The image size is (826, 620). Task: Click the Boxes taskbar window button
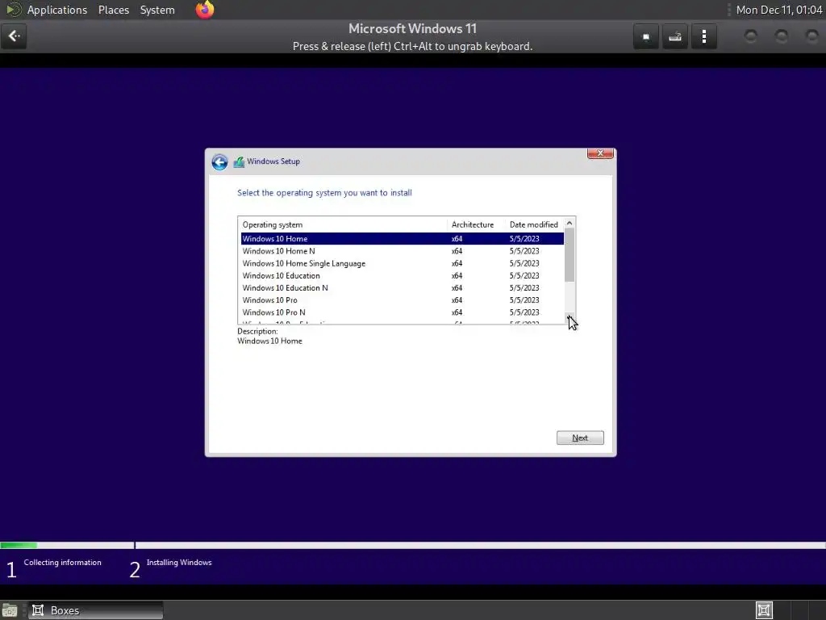coord(95,610)
